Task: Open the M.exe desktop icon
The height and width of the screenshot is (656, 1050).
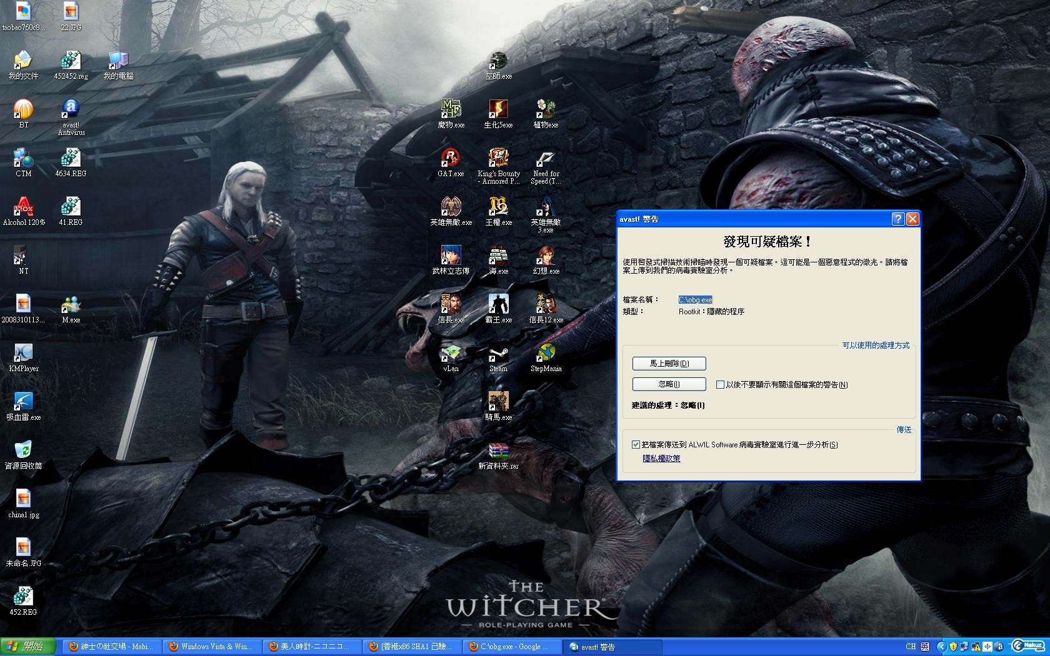Action: 71,309
